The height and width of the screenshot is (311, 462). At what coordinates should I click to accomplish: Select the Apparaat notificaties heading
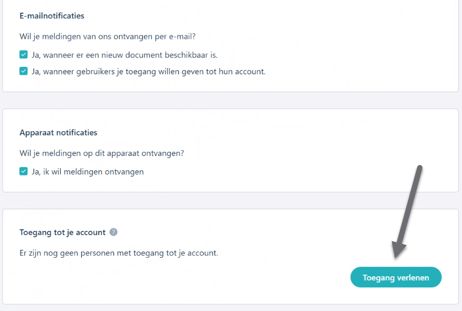pyautogui.click(x=59, y=132)
